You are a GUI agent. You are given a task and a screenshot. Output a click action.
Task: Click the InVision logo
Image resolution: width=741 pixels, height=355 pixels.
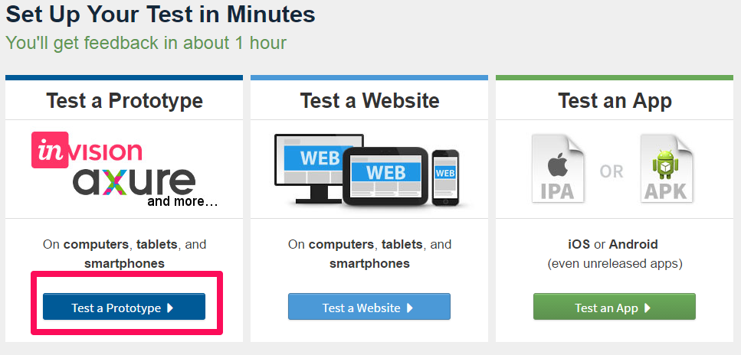point(87,150)
